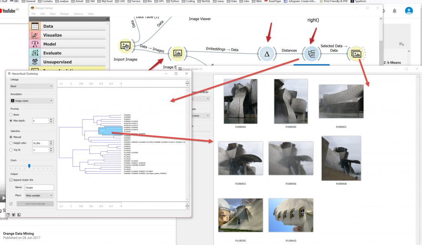Viewport: 422px width, 245px height.
Task: Open the Place dropdown set to Meta variable
Action: tap(39, 196)
